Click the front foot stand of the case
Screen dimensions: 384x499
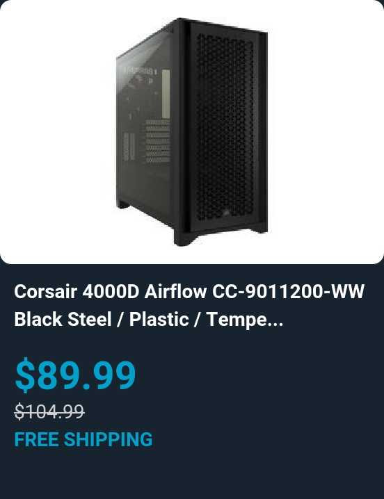point(185,238)
